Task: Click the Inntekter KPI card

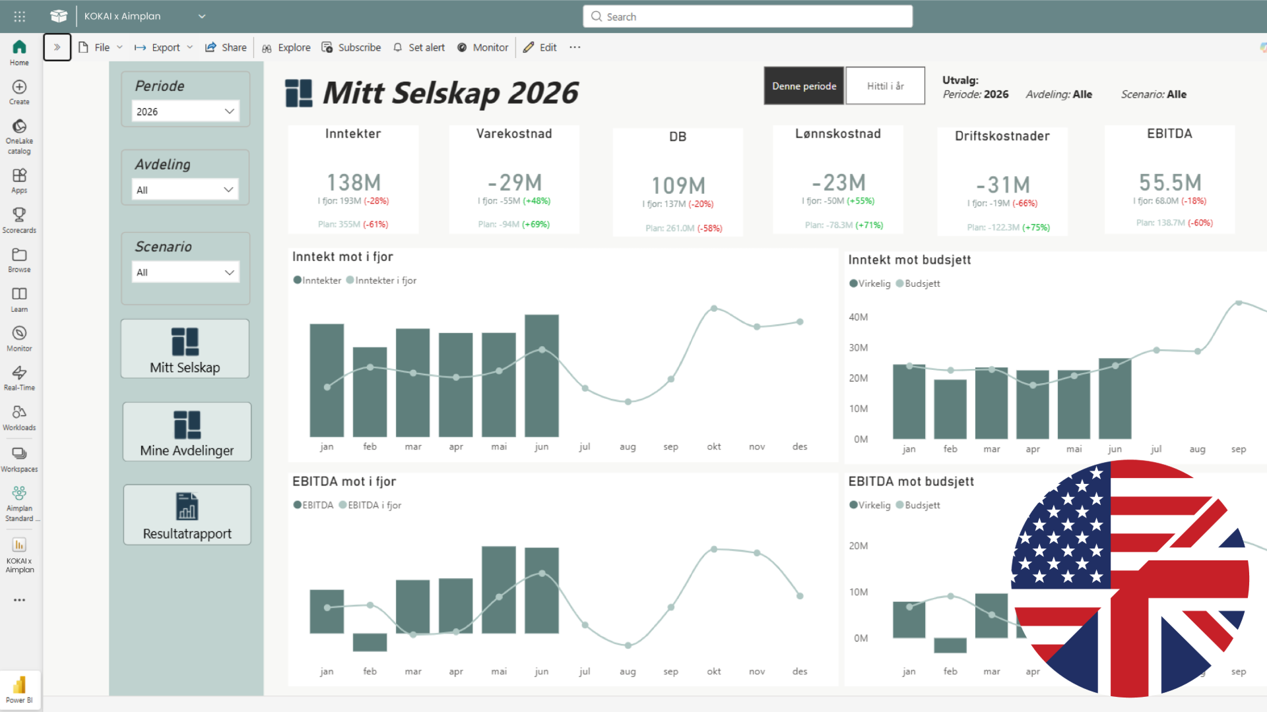Action: [353, 179]
